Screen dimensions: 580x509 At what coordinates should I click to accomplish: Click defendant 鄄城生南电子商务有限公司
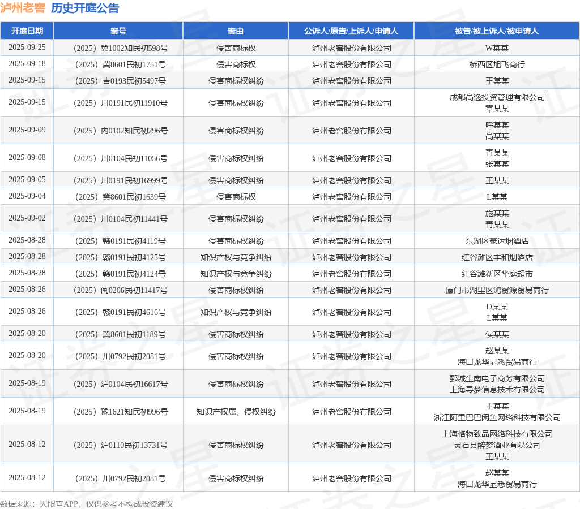coord(497,378)
